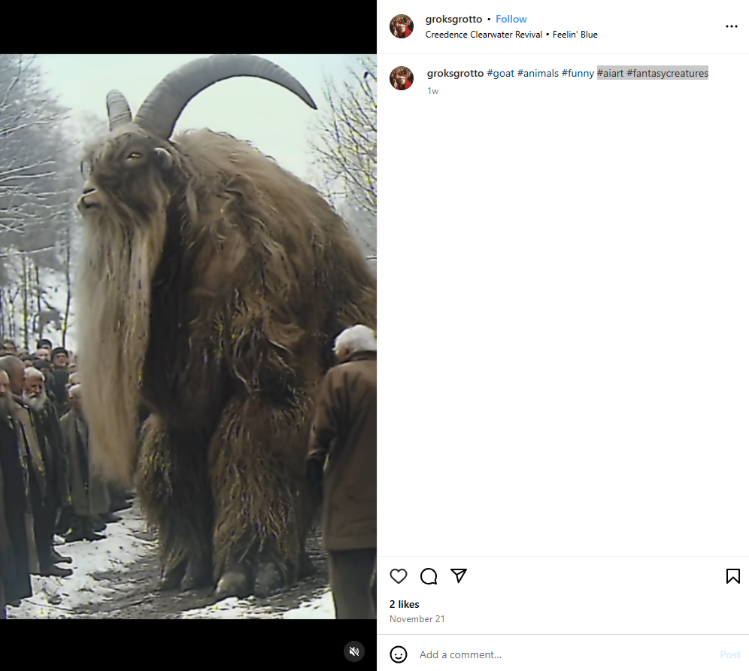
Task: Click the profile avatar in post header
Action: click(x=402, y=26)
